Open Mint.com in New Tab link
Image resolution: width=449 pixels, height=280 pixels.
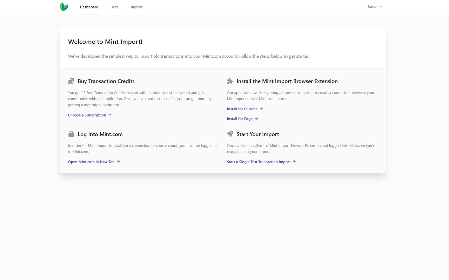(91, 162)
